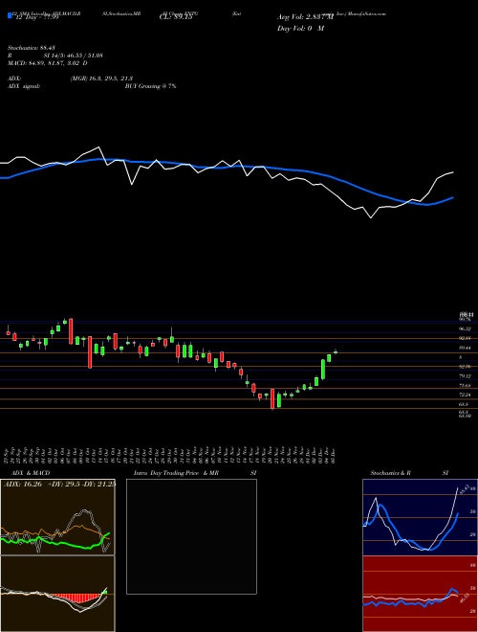Click the 'Day Vol: 0 M' text
The image size is (478, 632).
click(301, 29)
